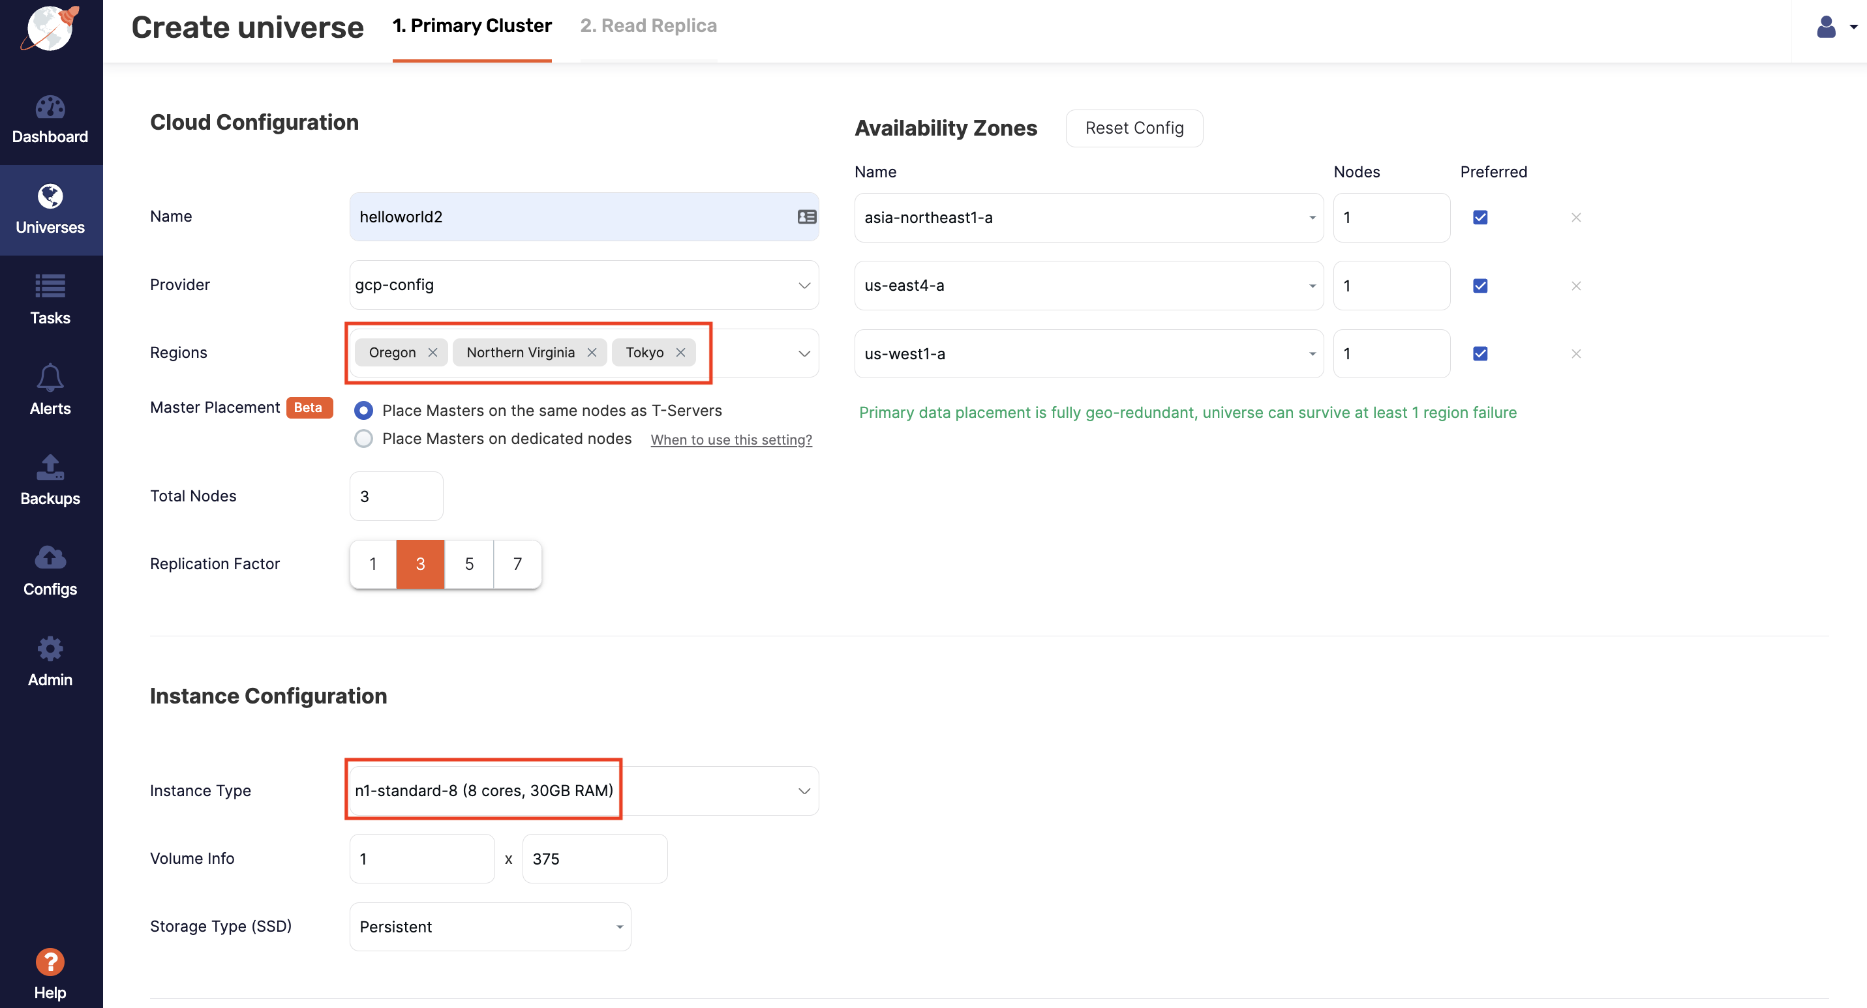Select Place Masters on dedicated nodes
The image size is (1867, 1008).
click(363, 438)
